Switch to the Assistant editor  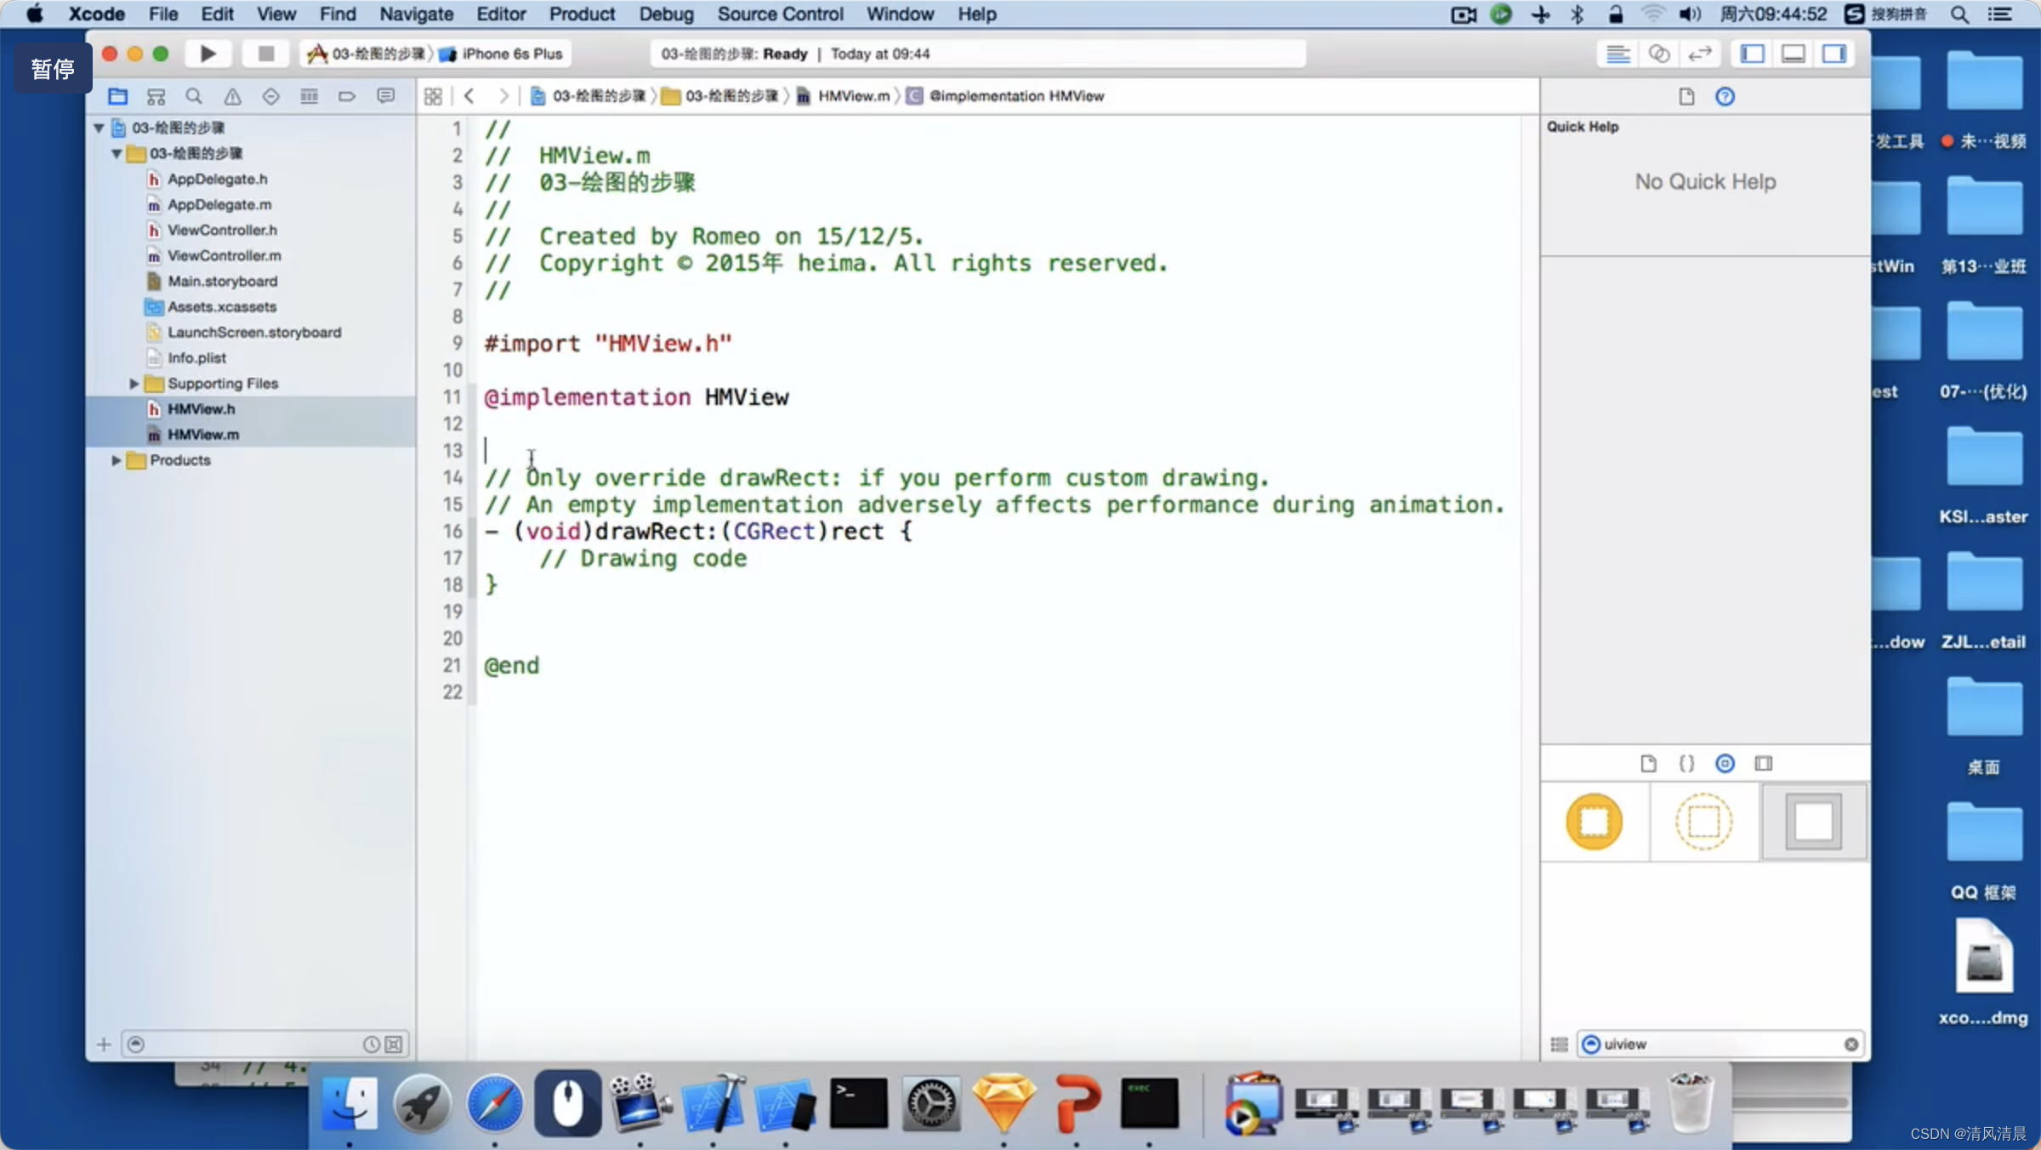click(x=1658, y=54)
